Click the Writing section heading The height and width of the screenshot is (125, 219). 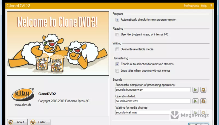(117, 43)
